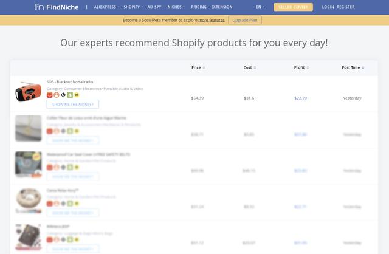Open the red AliExpress icon on SOS radio row

[x=50, y=95]
